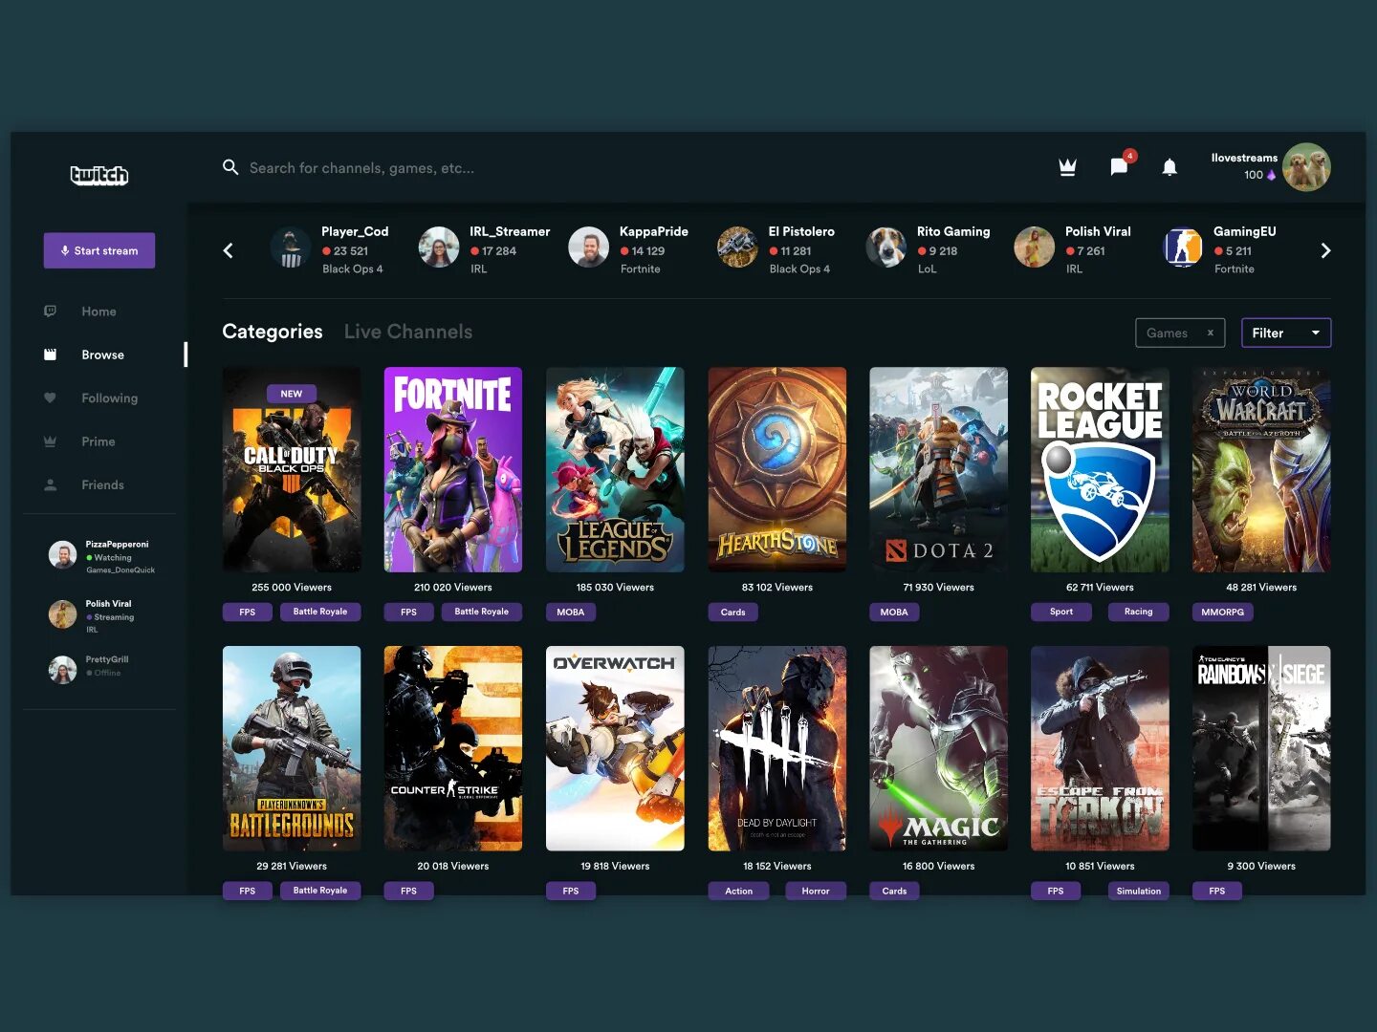This screenshot has height=1032, width=1377.
Task: Click the search magnifier icon
Action: tap(230, 167)
